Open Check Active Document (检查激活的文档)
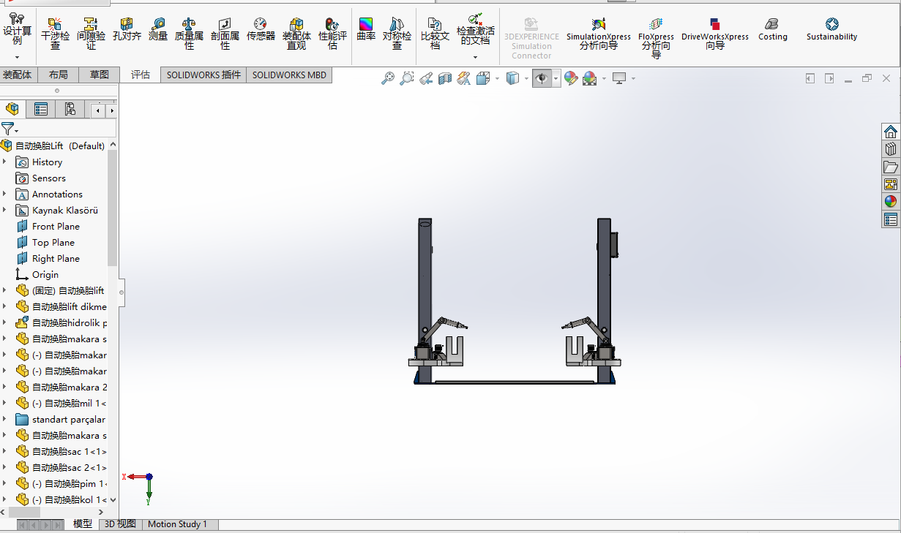Image resolution: width=901 pixels, height=533 pixels. click(x=475, y=29)
